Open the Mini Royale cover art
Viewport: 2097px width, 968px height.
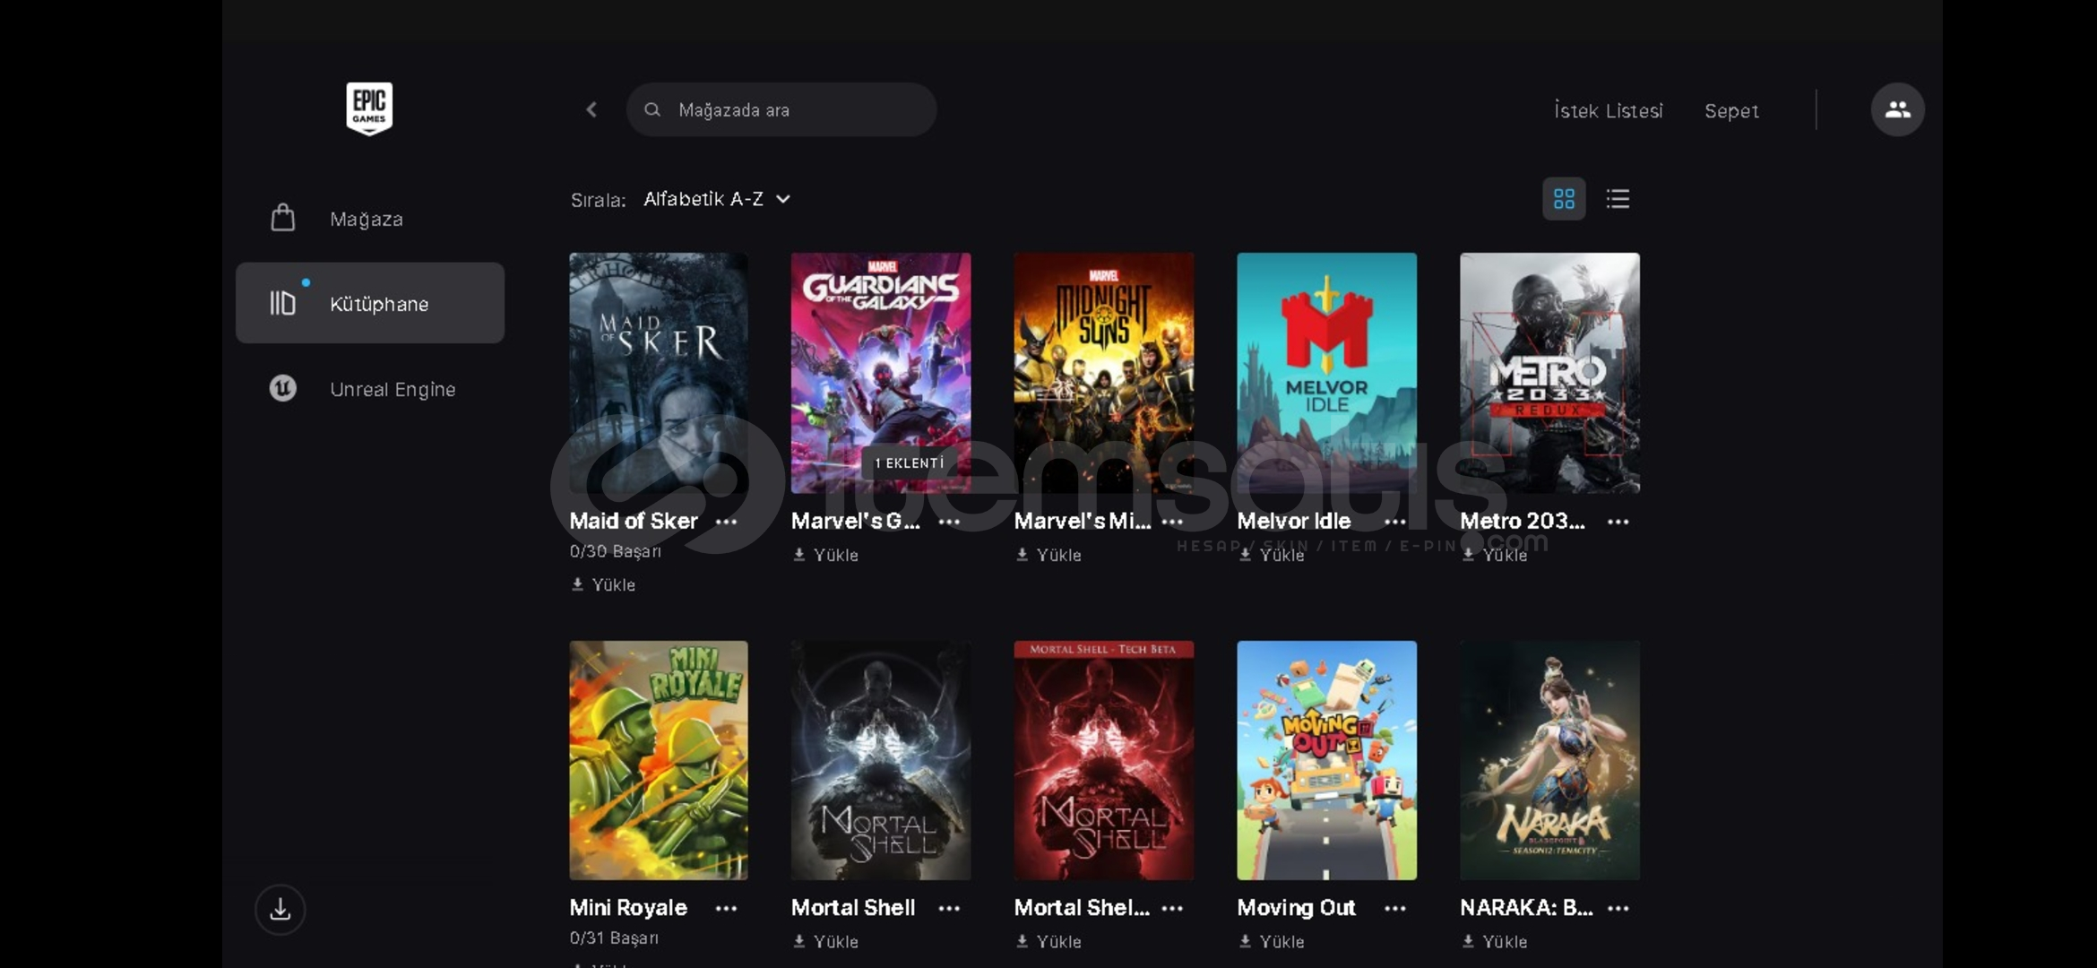click(x=659, y=760)
